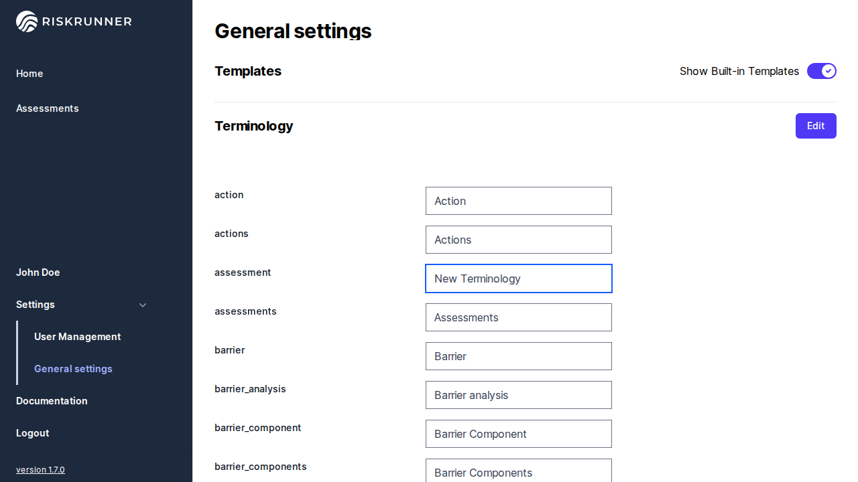Screen dimensions: 858x482
Task: Select General settings submenu item
Action: 73,369
